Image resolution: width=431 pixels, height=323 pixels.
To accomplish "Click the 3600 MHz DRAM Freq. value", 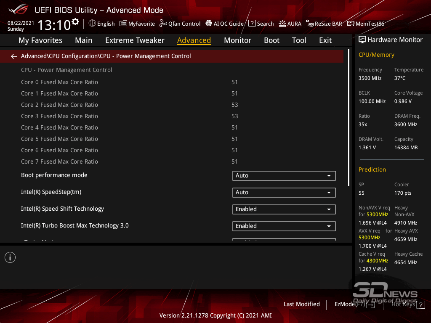I will pyautogui.click(x=406, y=124).
